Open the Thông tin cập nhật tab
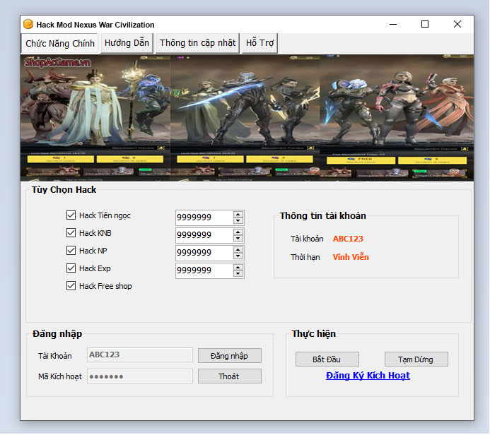Viewport: 490px width, 435px height. 197,43
